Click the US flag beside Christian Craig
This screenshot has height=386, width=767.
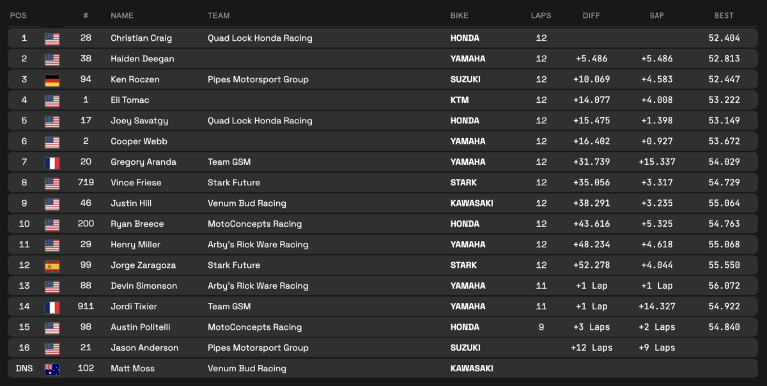pyautogui.click(x=52, y=38)
